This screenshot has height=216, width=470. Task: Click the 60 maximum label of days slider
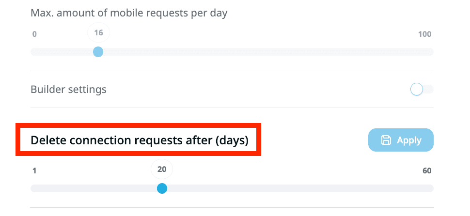426,170
